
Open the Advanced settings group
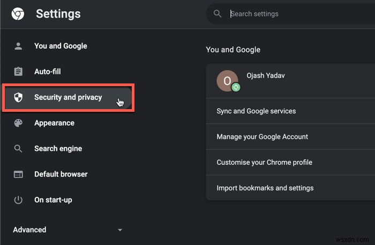(29, 230)
